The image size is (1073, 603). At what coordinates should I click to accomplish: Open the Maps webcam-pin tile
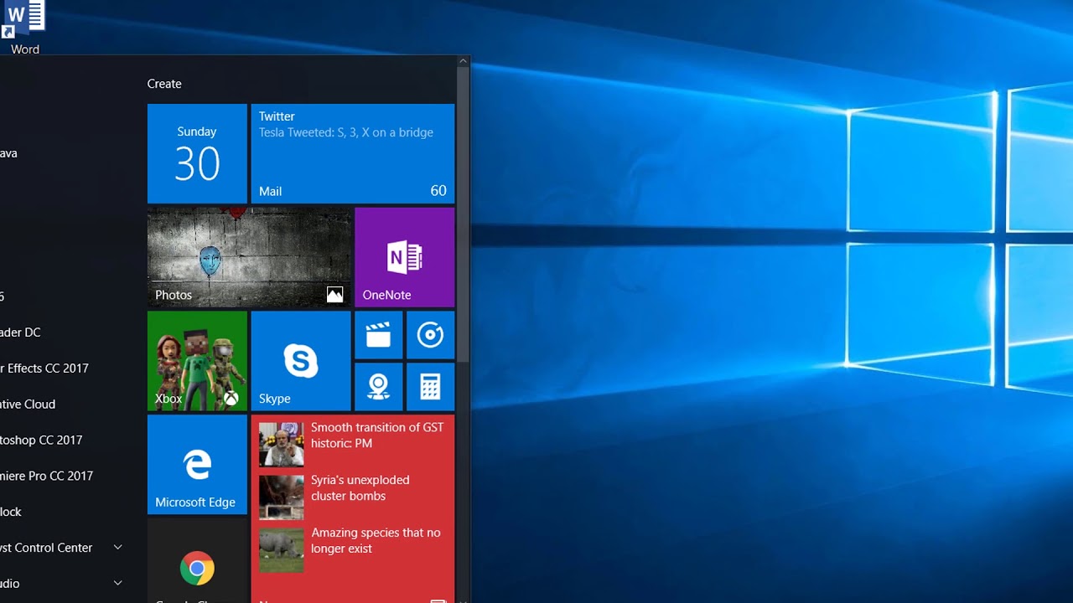(379, 387)
